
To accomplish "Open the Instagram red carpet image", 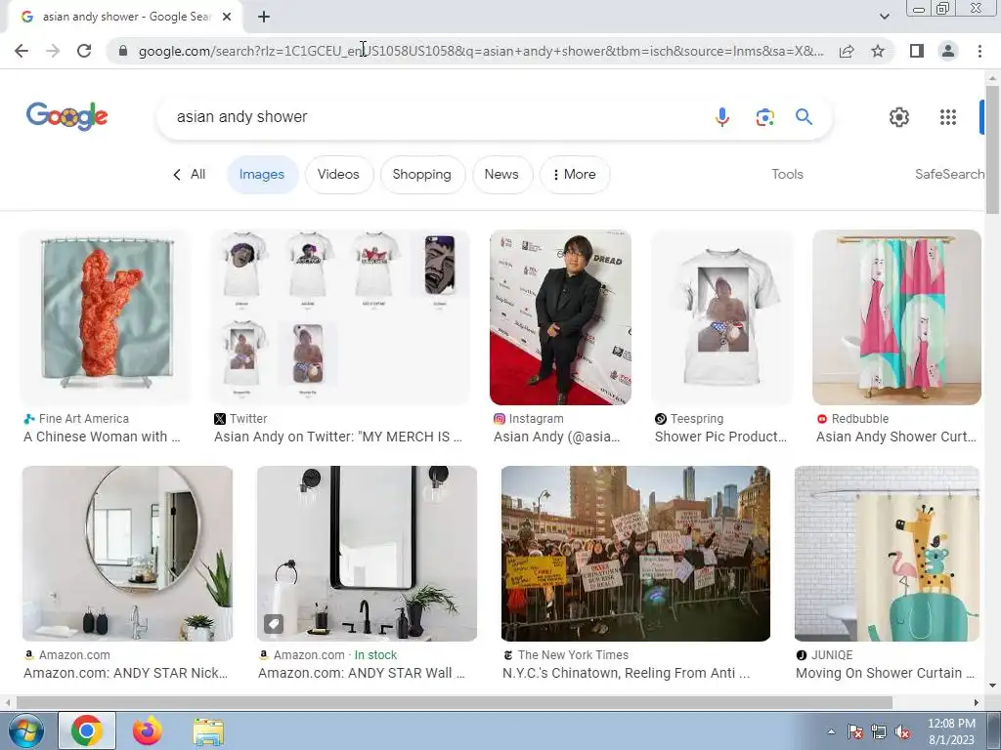I will coord(560,317).
